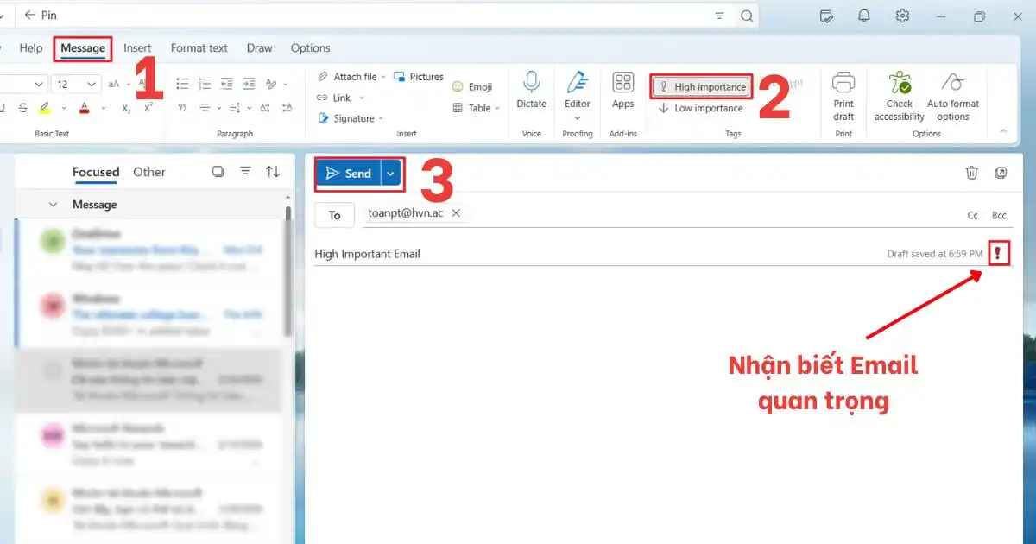Toggle superscript formatting
Image resolution: width=1036 pixels, height=544 pixels.
[x=148, y=108]
